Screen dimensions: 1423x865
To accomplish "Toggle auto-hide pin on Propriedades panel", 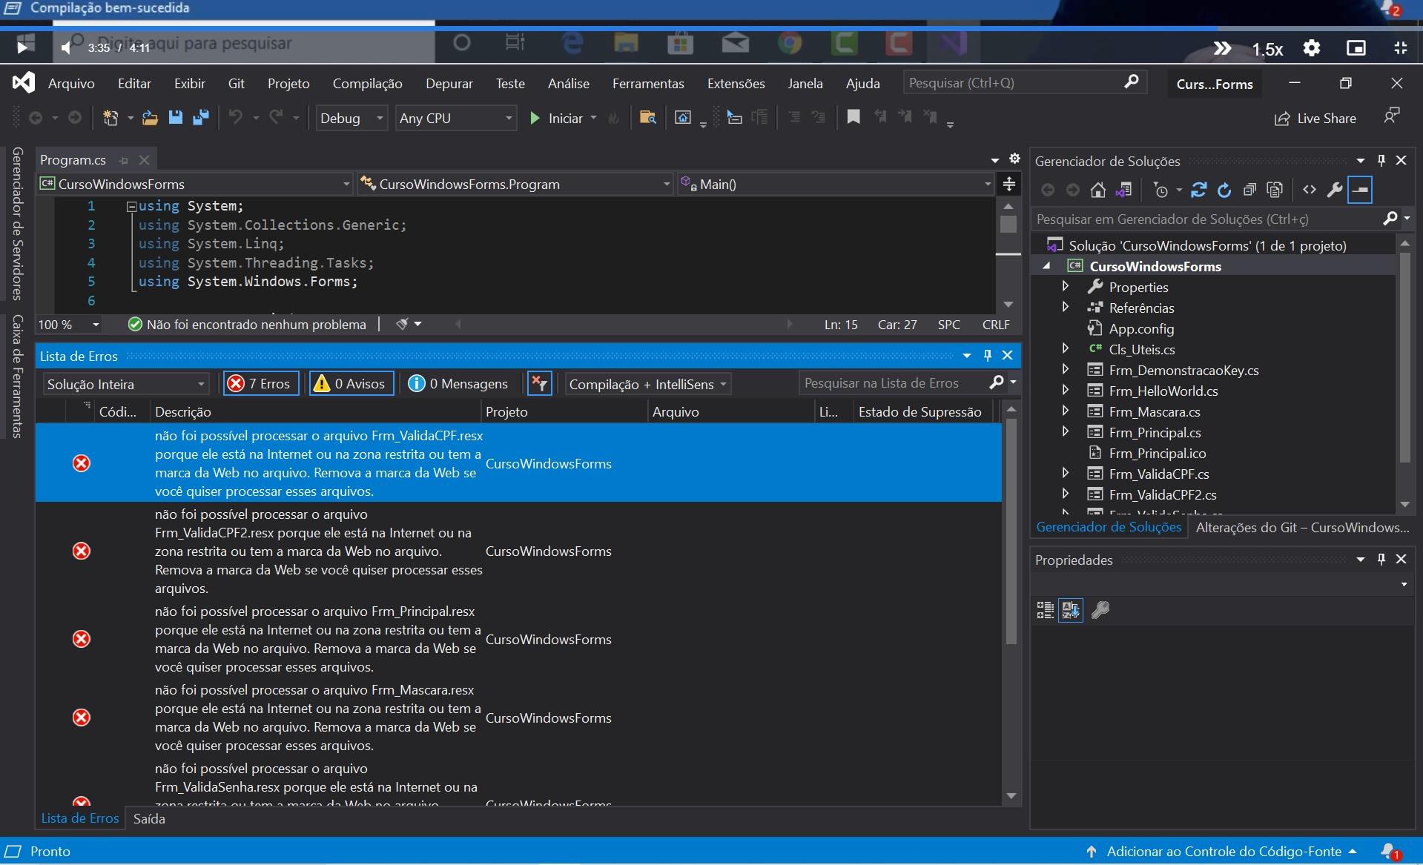I will (1381, 560).
